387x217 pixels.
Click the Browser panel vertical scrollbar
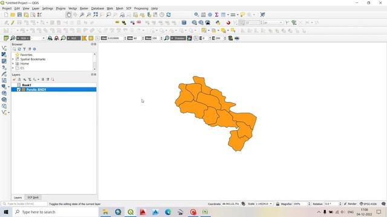click(x=94, y=61)
